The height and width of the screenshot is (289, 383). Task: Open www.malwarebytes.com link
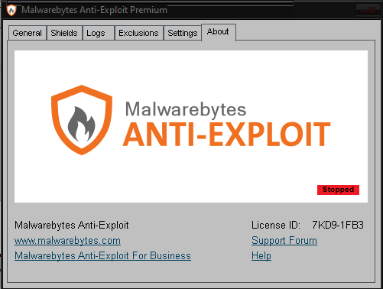coord(67,241)
